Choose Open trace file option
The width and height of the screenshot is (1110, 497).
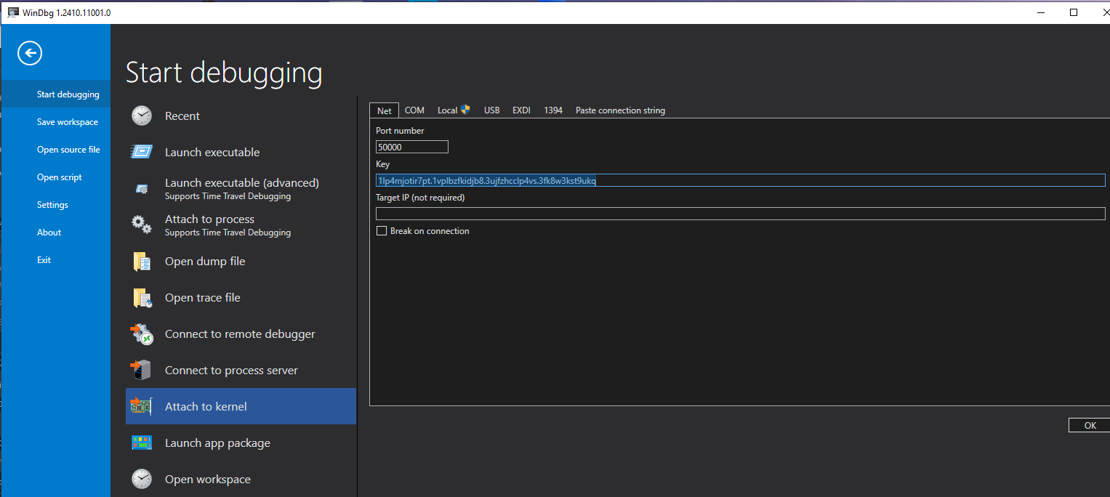coord(241,297)
